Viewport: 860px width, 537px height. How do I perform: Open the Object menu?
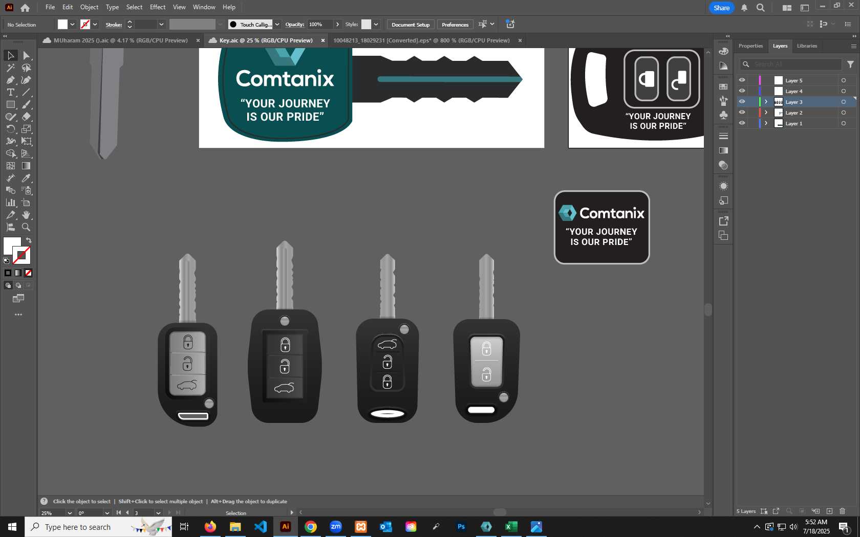tap(89, 7)
